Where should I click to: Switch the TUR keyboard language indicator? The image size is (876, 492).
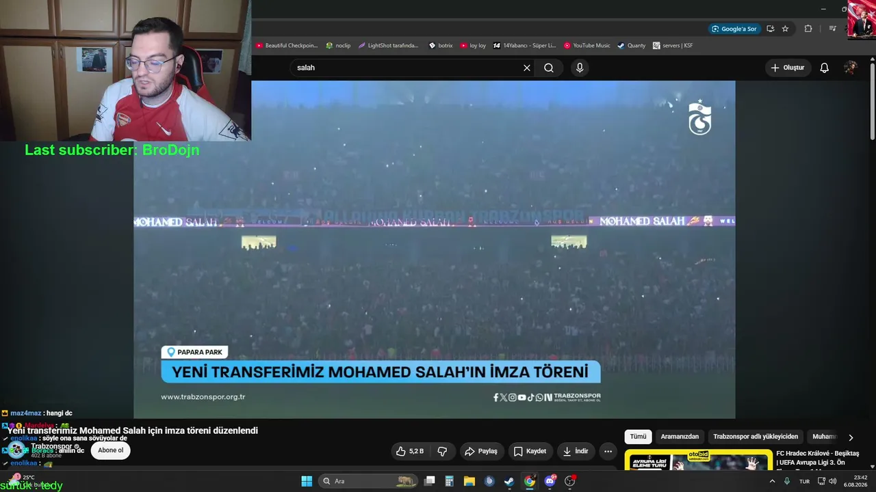(x=804, y=481)
